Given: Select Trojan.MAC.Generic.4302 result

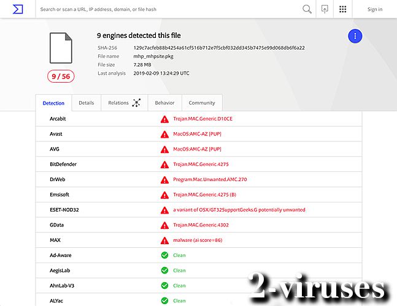Looking at the screenshot, I should coord(201,225).
